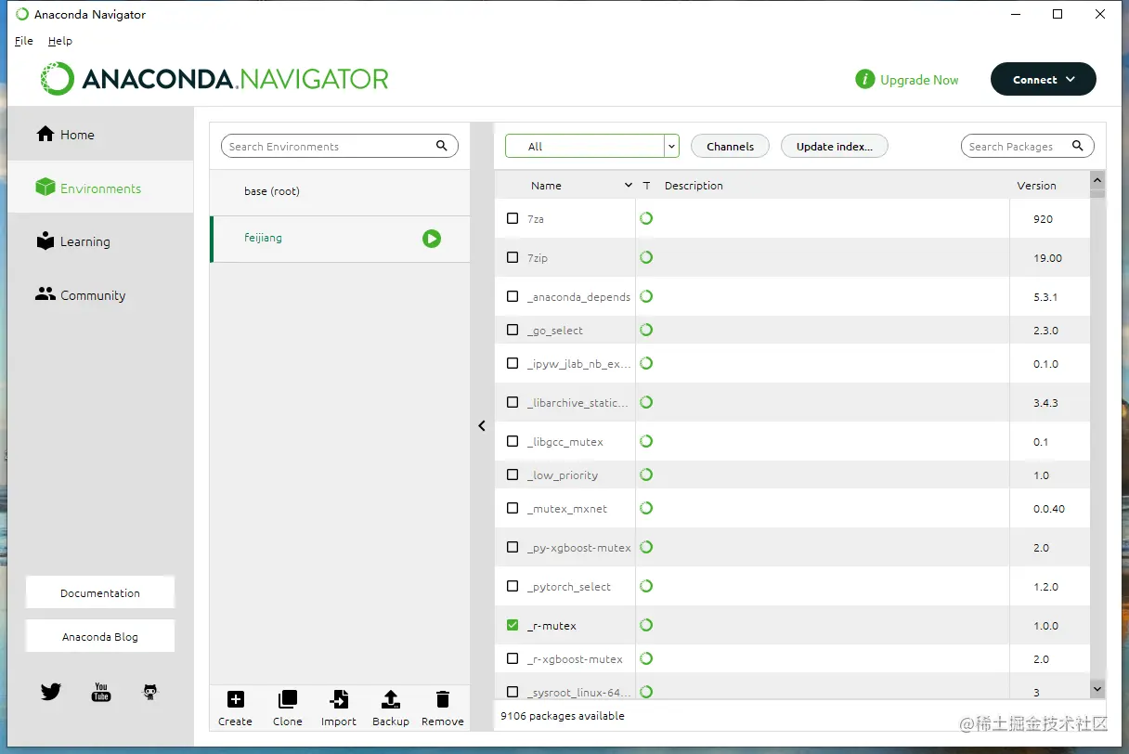
Task: Open the Home section
Action: 100,135
